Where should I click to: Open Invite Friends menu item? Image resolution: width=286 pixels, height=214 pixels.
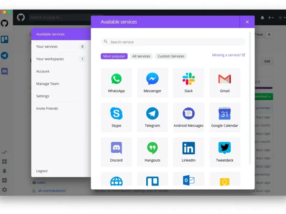pos(61,108)
